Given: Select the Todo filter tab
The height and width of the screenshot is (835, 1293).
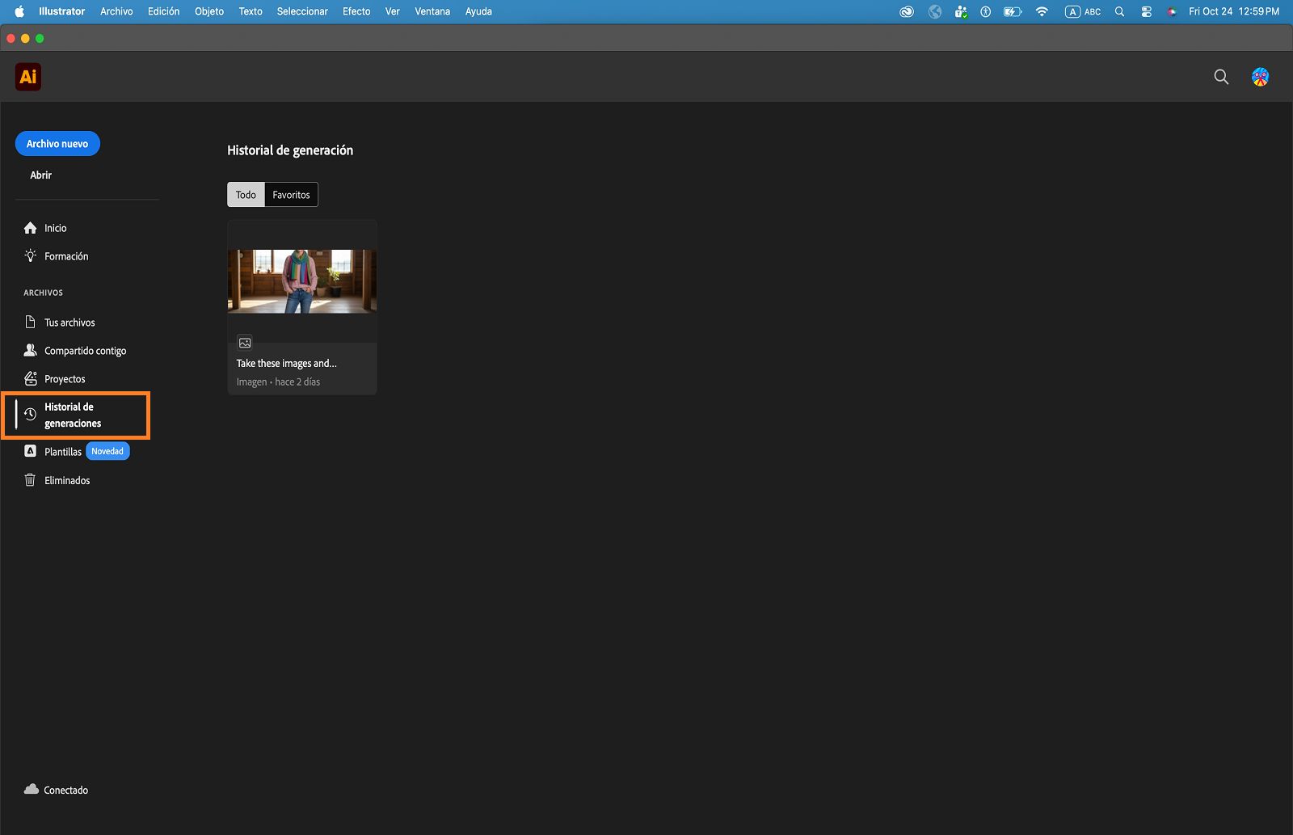Looking at the screenshot, I should 246,194.
